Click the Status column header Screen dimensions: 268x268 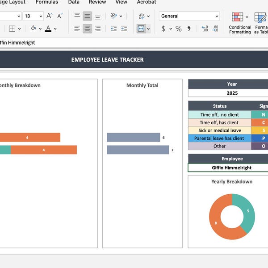click(x=220, y=106)
